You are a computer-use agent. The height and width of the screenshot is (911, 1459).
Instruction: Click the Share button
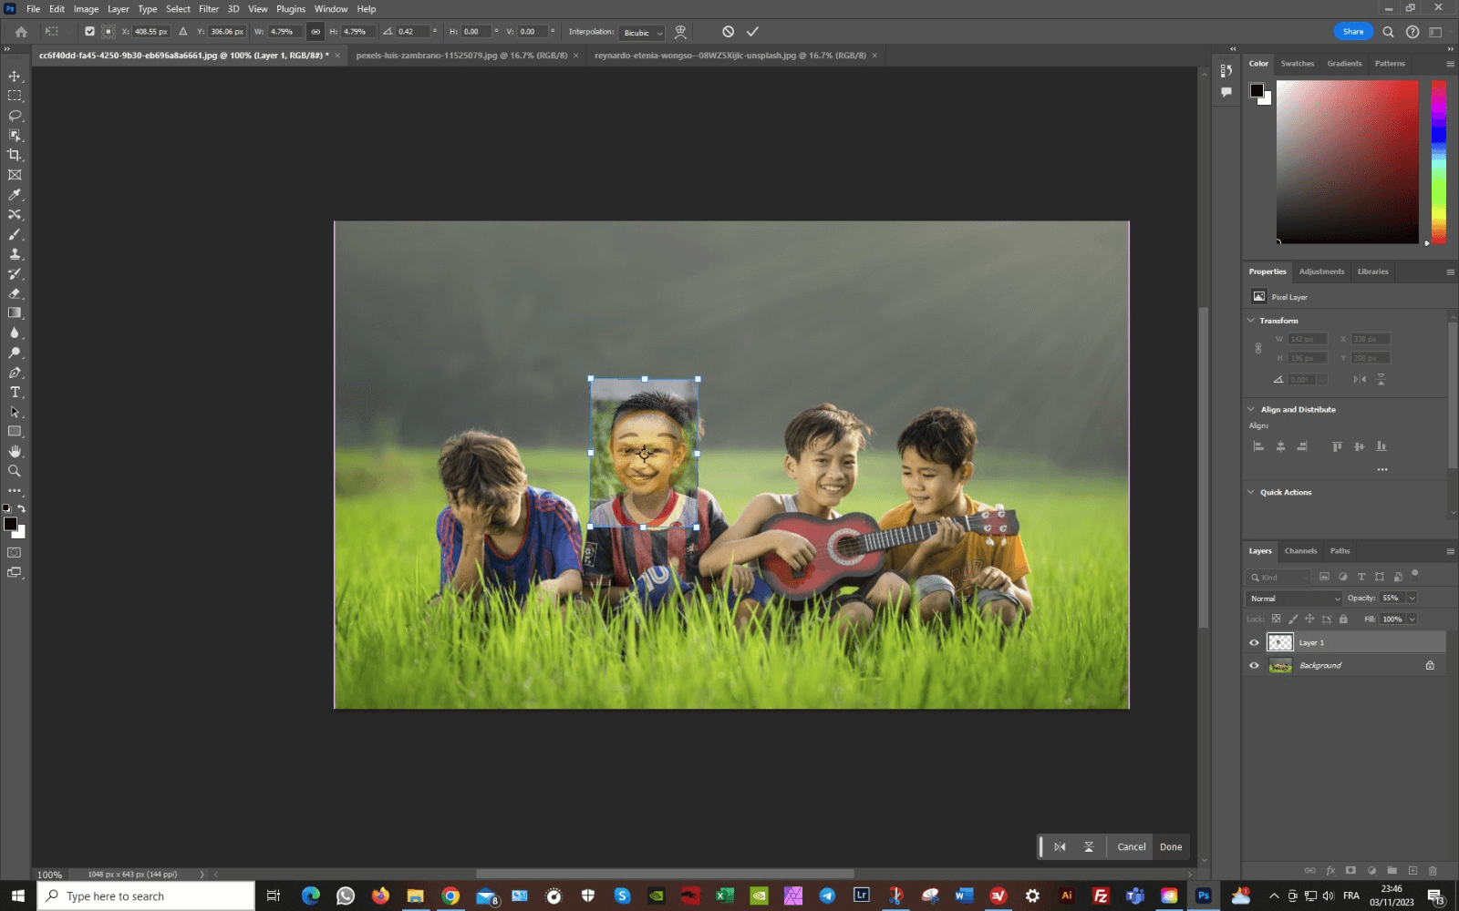point(1353,32)
